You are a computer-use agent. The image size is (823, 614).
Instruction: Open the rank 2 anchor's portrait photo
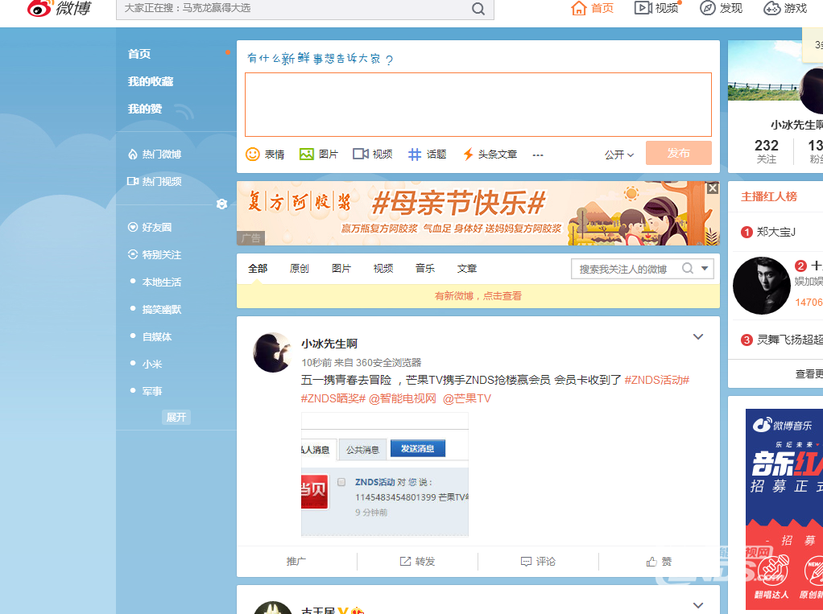coord(762,286)
